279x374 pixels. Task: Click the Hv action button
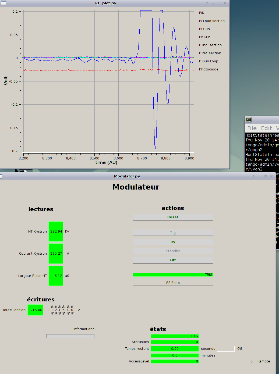click(x=173, y=242)
